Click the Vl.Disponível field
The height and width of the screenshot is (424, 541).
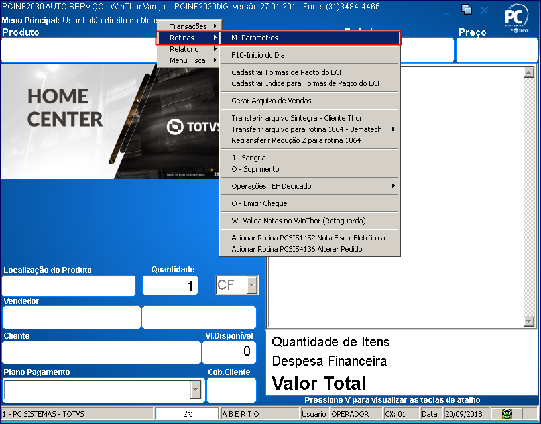229,352
